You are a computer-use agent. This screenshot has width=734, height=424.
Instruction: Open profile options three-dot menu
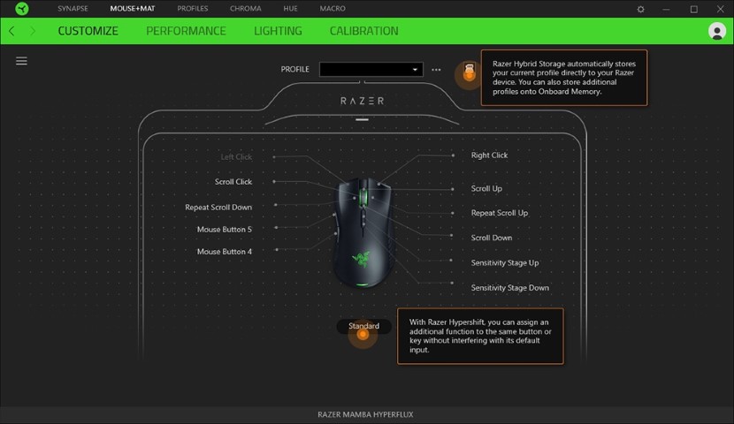coord(436,70)
